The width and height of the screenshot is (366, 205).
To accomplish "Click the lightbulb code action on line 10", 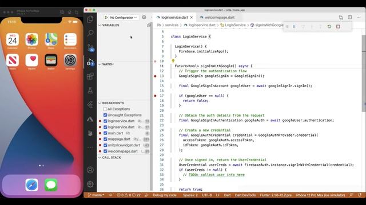I will pyautogui.click(x=173, y=61).
